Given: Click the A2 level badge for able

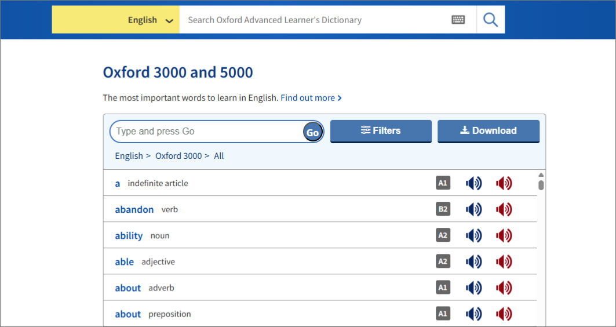Looking at the screenshot, I should coord(443,261).
